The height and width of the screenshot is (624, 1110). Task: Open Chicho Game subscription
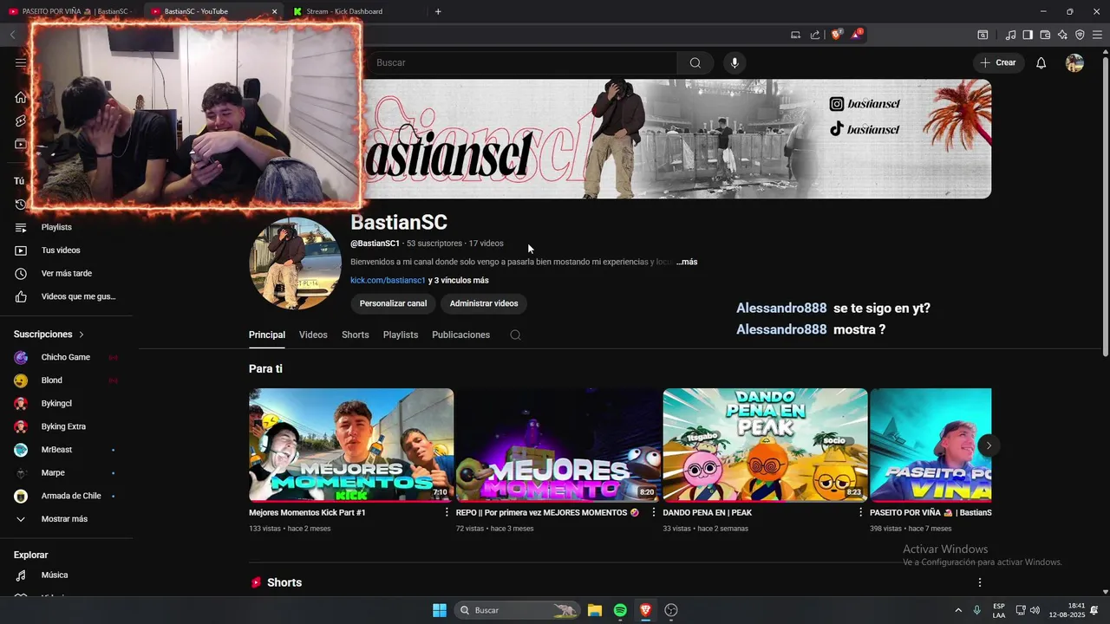click(66, 357)
